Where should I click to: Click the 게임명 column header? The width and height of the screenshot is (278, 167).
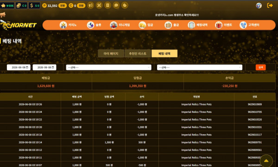click(x=196, y=97)
